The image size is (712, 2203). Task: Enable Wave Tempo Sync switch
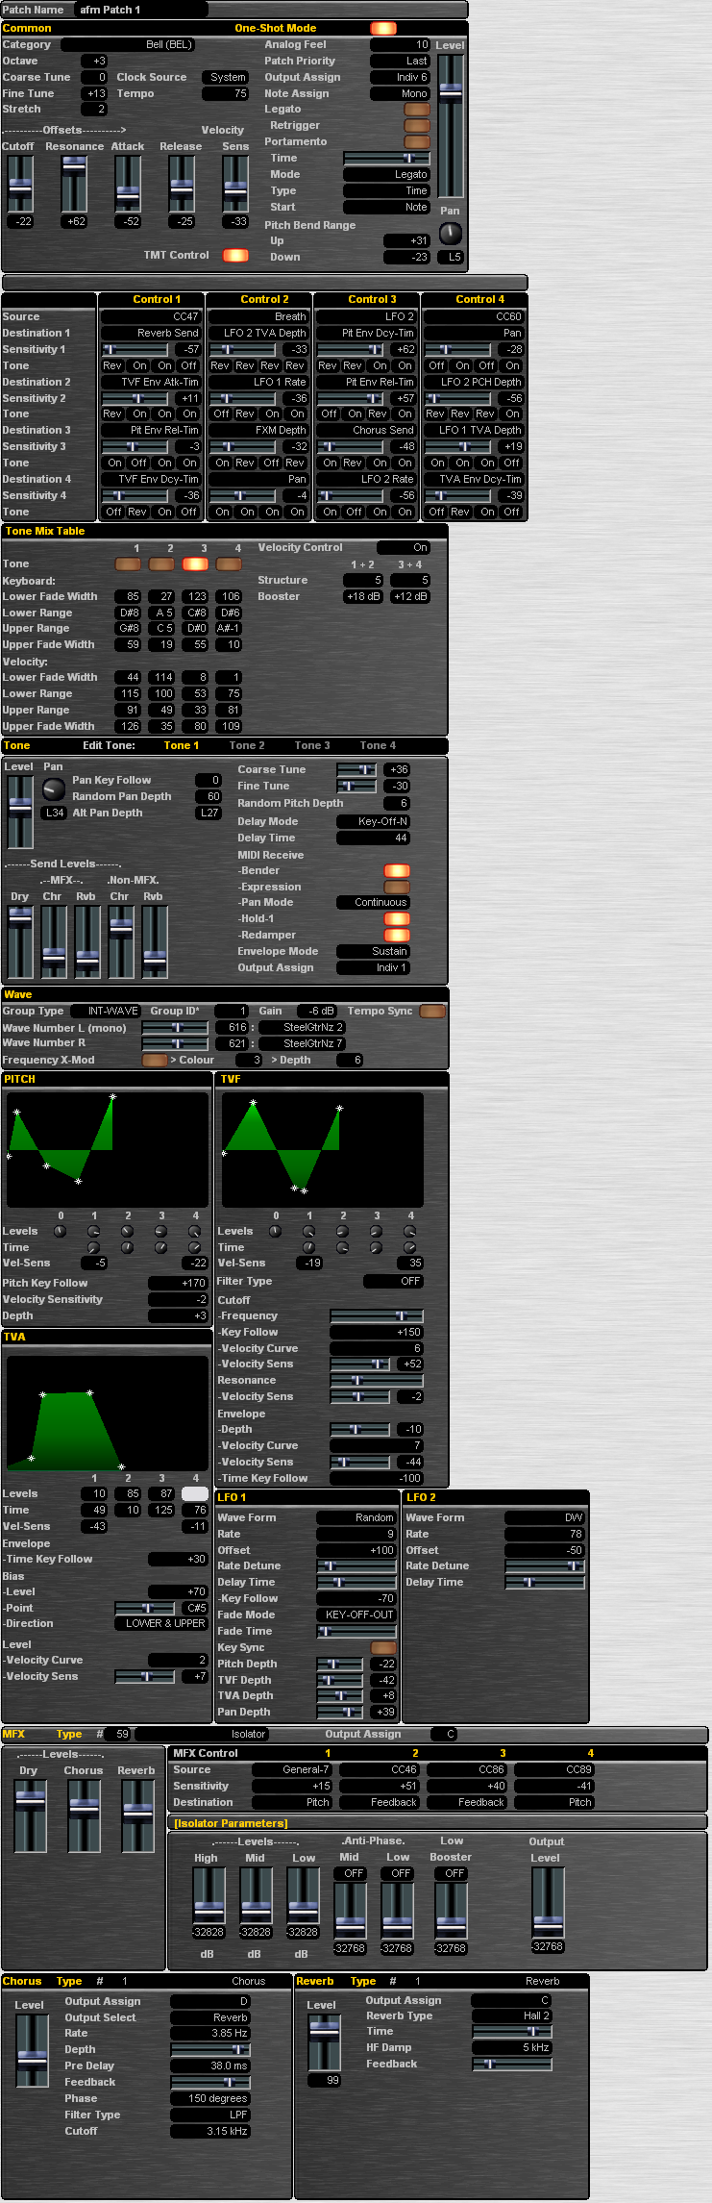click(433, 1011)
